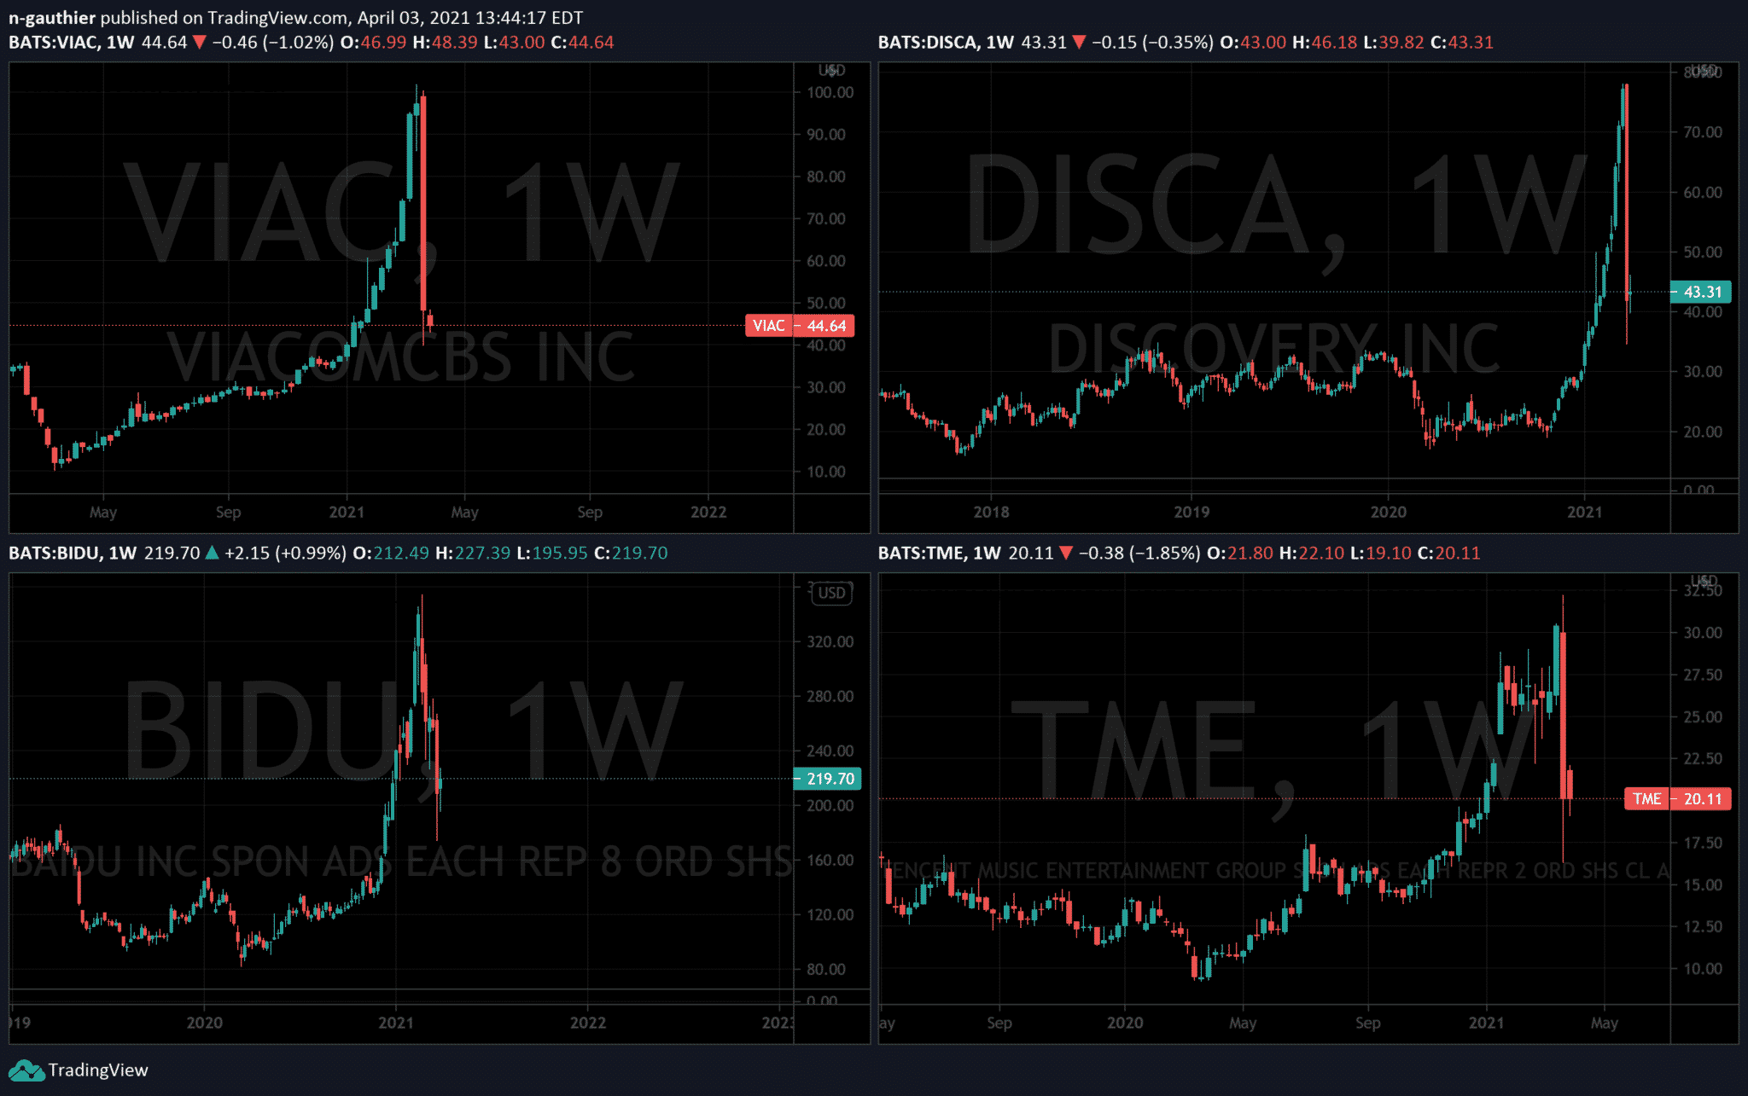1748x1096 pixels.
Task: Click 60.00 on VIAC price axis
Action: (826, 261)
